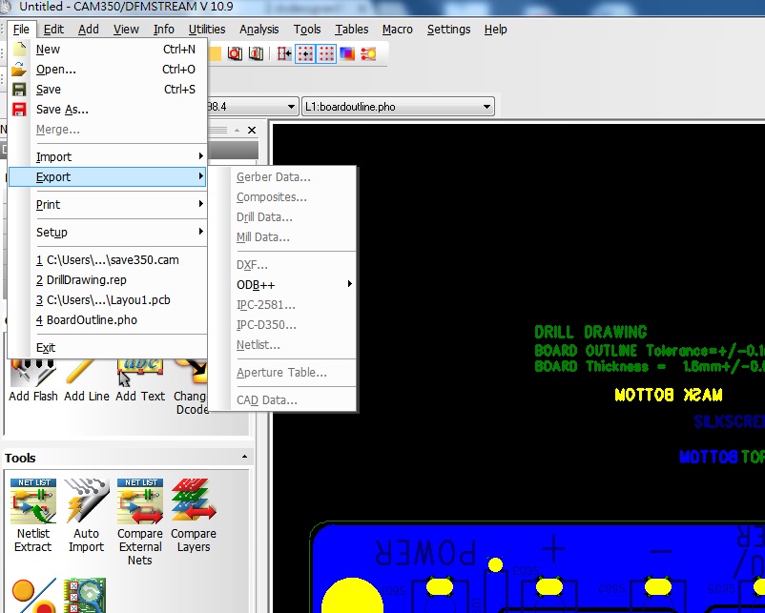
Task: Toggle grid snap button with arrow
Action: click(x=305, y=53)
